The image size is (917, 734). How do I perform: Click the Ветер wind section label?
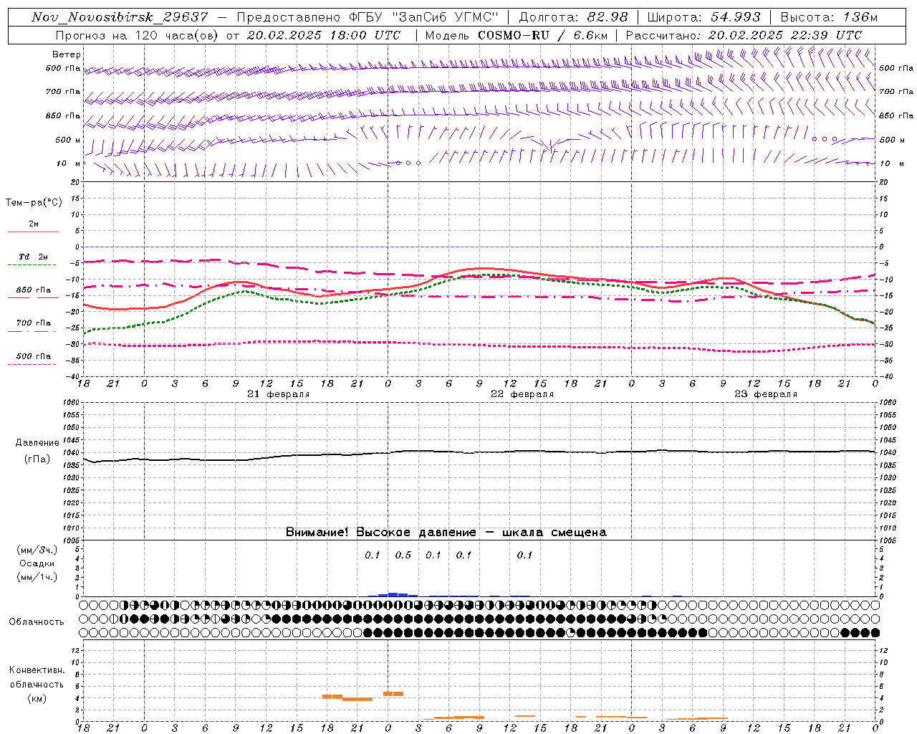pyautogui.click(x=67, y=54)
